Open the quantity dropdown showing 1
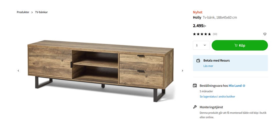 pos(201,45)
